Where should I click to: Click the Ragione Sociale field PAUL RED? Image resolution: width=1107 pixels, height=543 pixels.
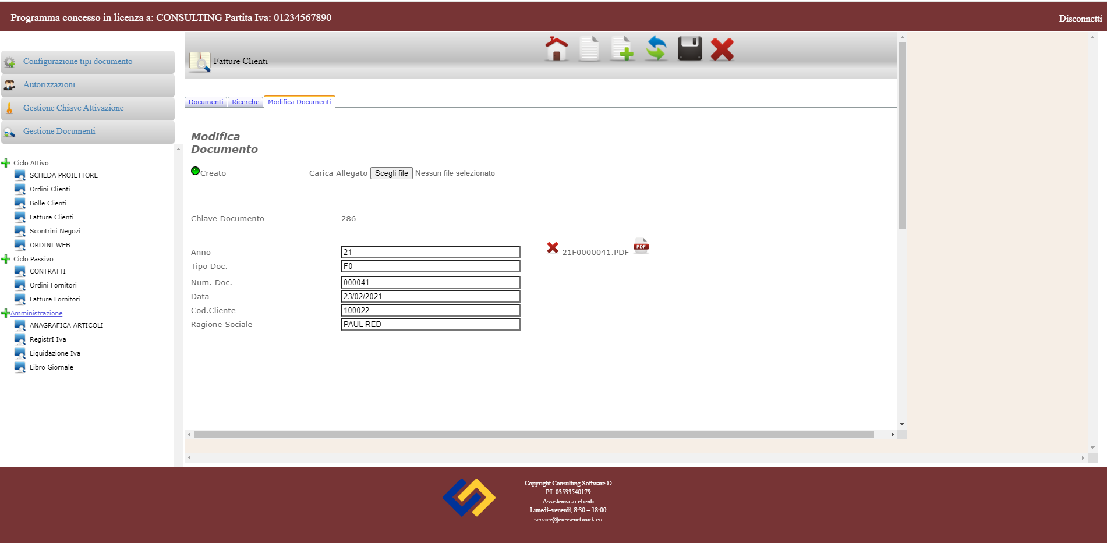click(x=430, y=324)
